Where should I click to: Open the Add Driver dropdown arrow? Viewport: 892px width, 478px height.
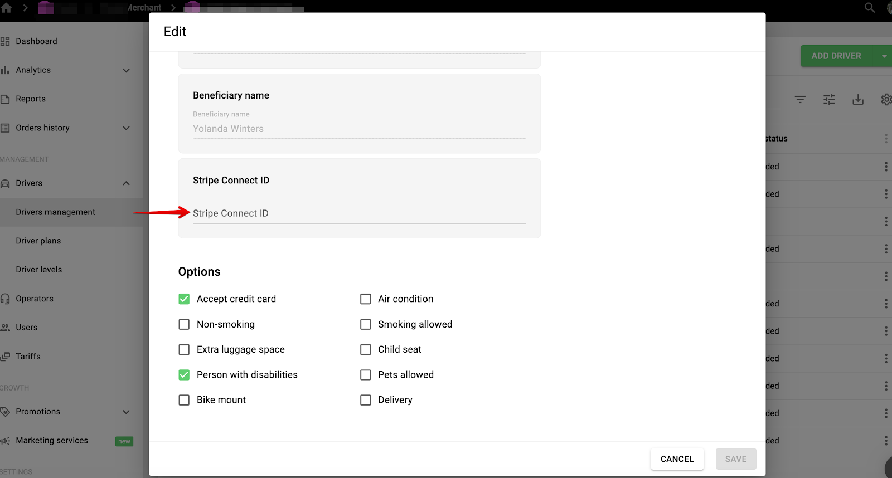pyautogui.click(x=884, y=56)
